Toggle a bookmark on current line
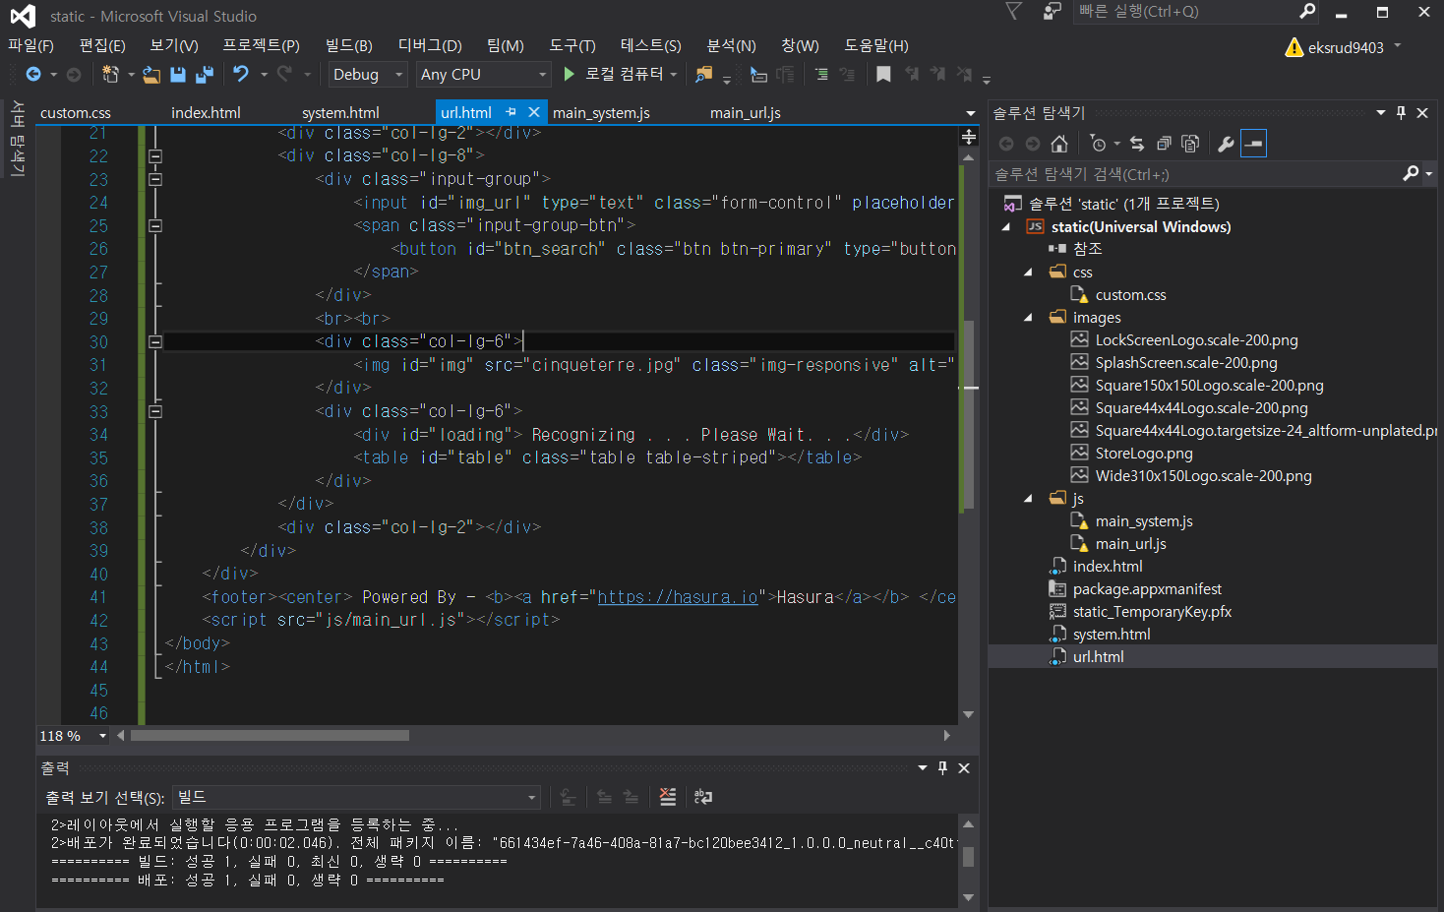Screen dimensions: 1444x912 882,74
